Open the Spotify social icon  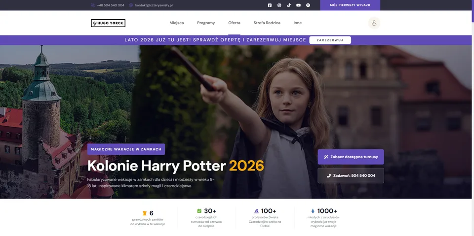pyautogui.click(x=308, y=5)
